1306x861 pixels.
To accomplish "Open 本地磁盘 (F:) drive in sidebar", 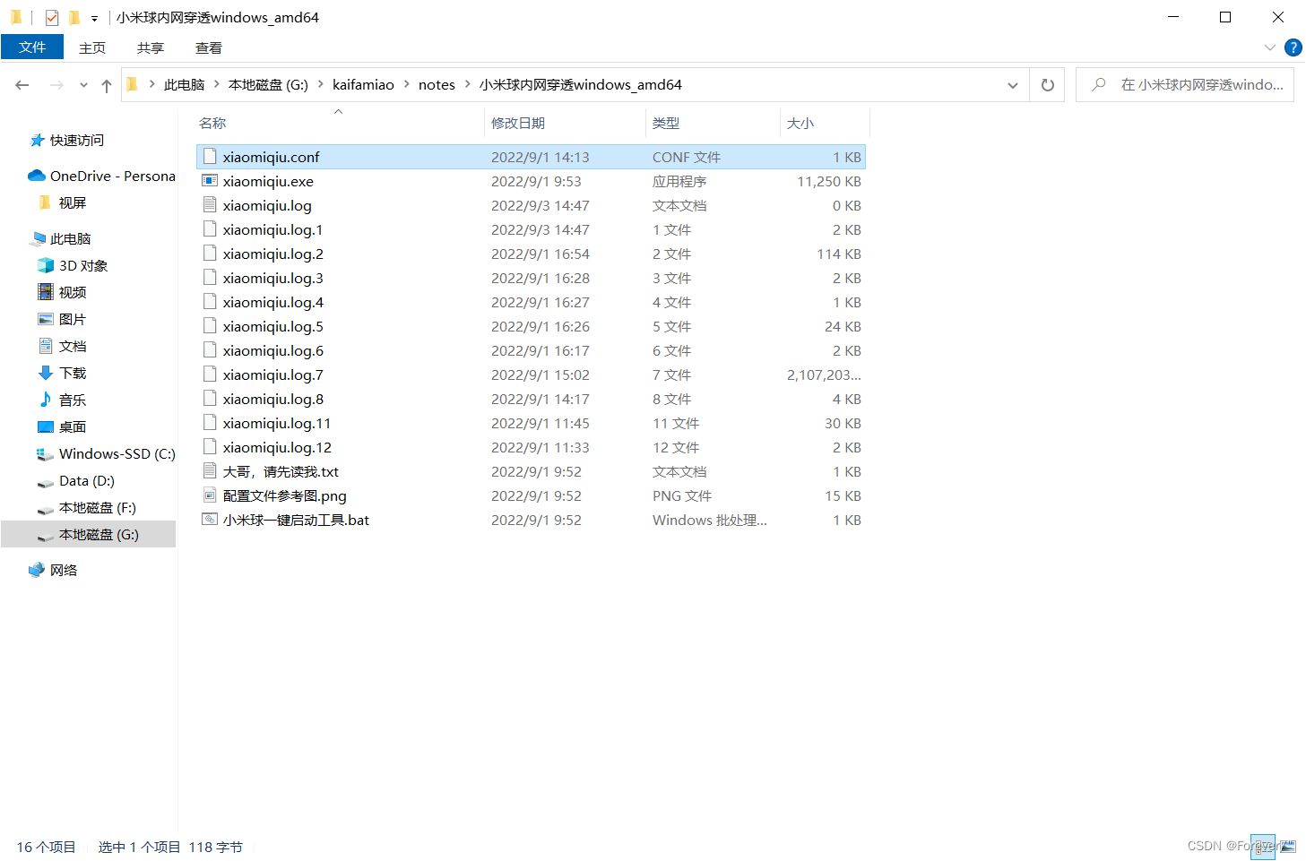I will (x=98, y=508).
